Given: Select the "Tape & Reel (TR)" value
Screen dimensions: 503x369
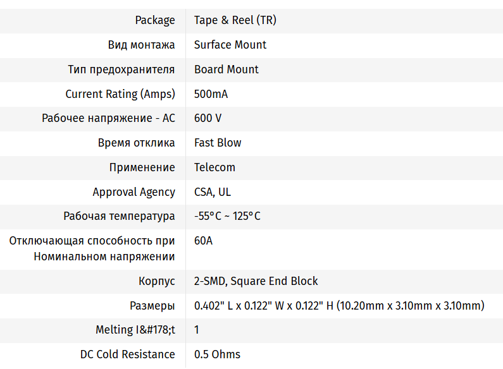Looking at the screenshot, I should click(235, 20).
